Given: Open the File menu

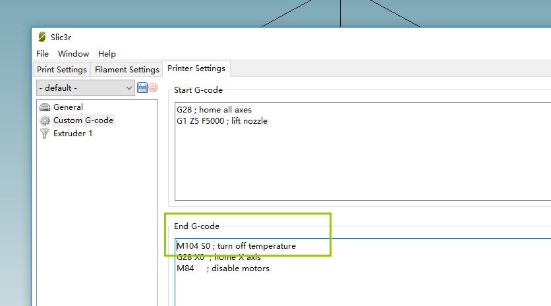Looking at the screenshot, I should pyautogui.click(x=43, y=54).
